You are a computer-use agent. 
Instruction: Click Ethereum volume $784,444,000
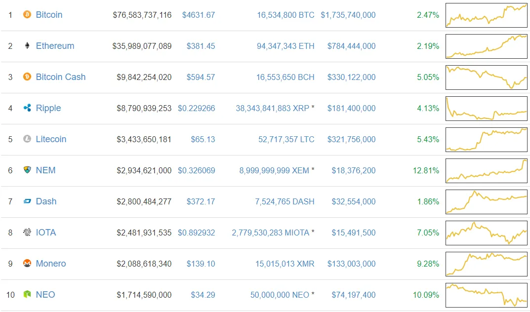(352, 46)
